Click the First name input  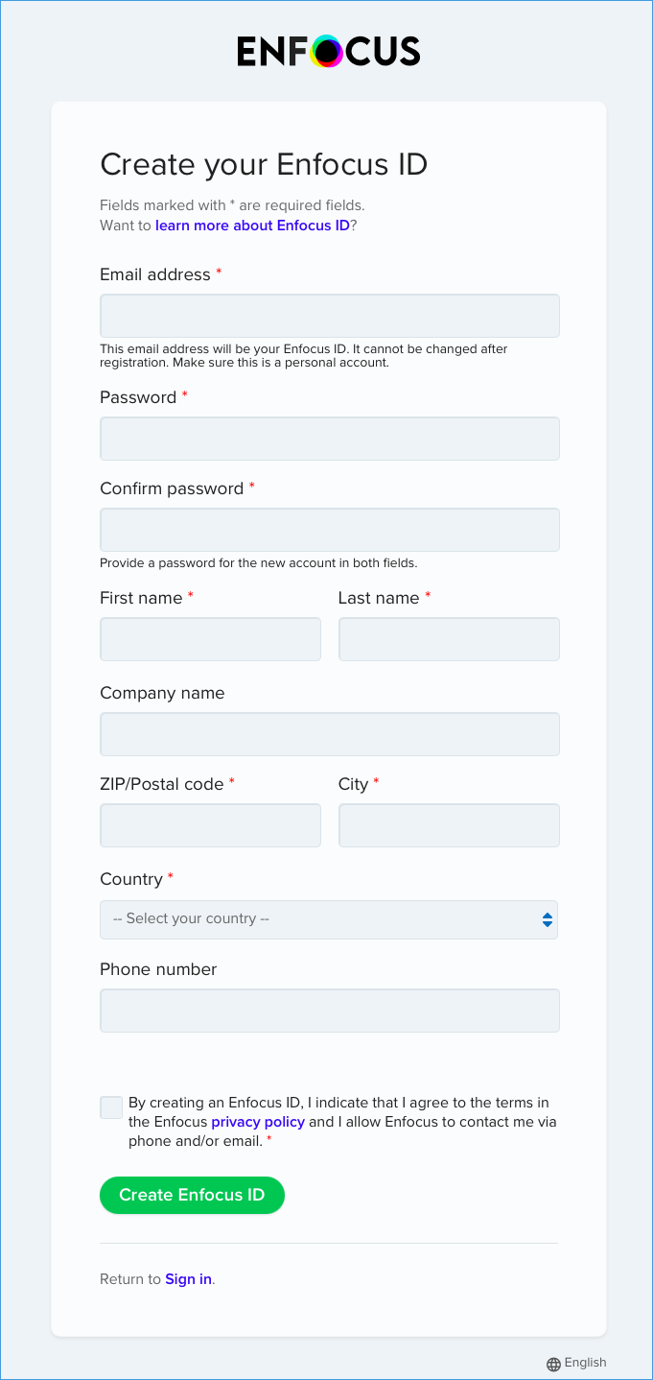[210, 639]
